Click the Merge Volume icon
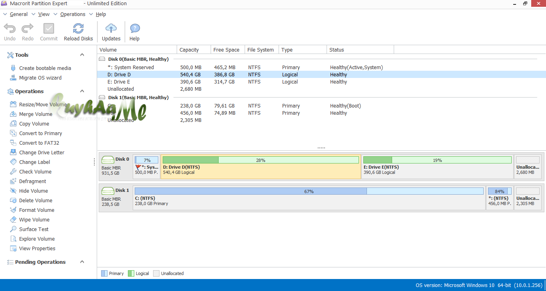The height and width of the screenshot is (291, 546). click(x=13, y=114)
